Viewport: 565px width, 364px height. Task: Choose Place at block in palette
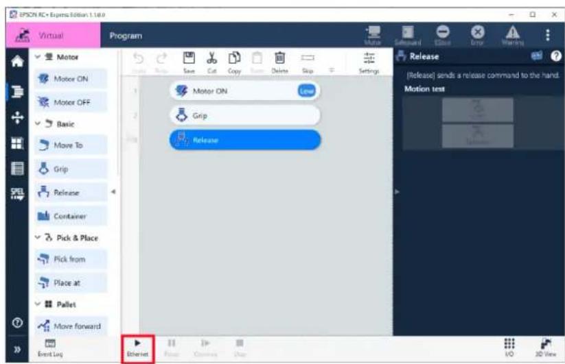(x=71, y=282)
